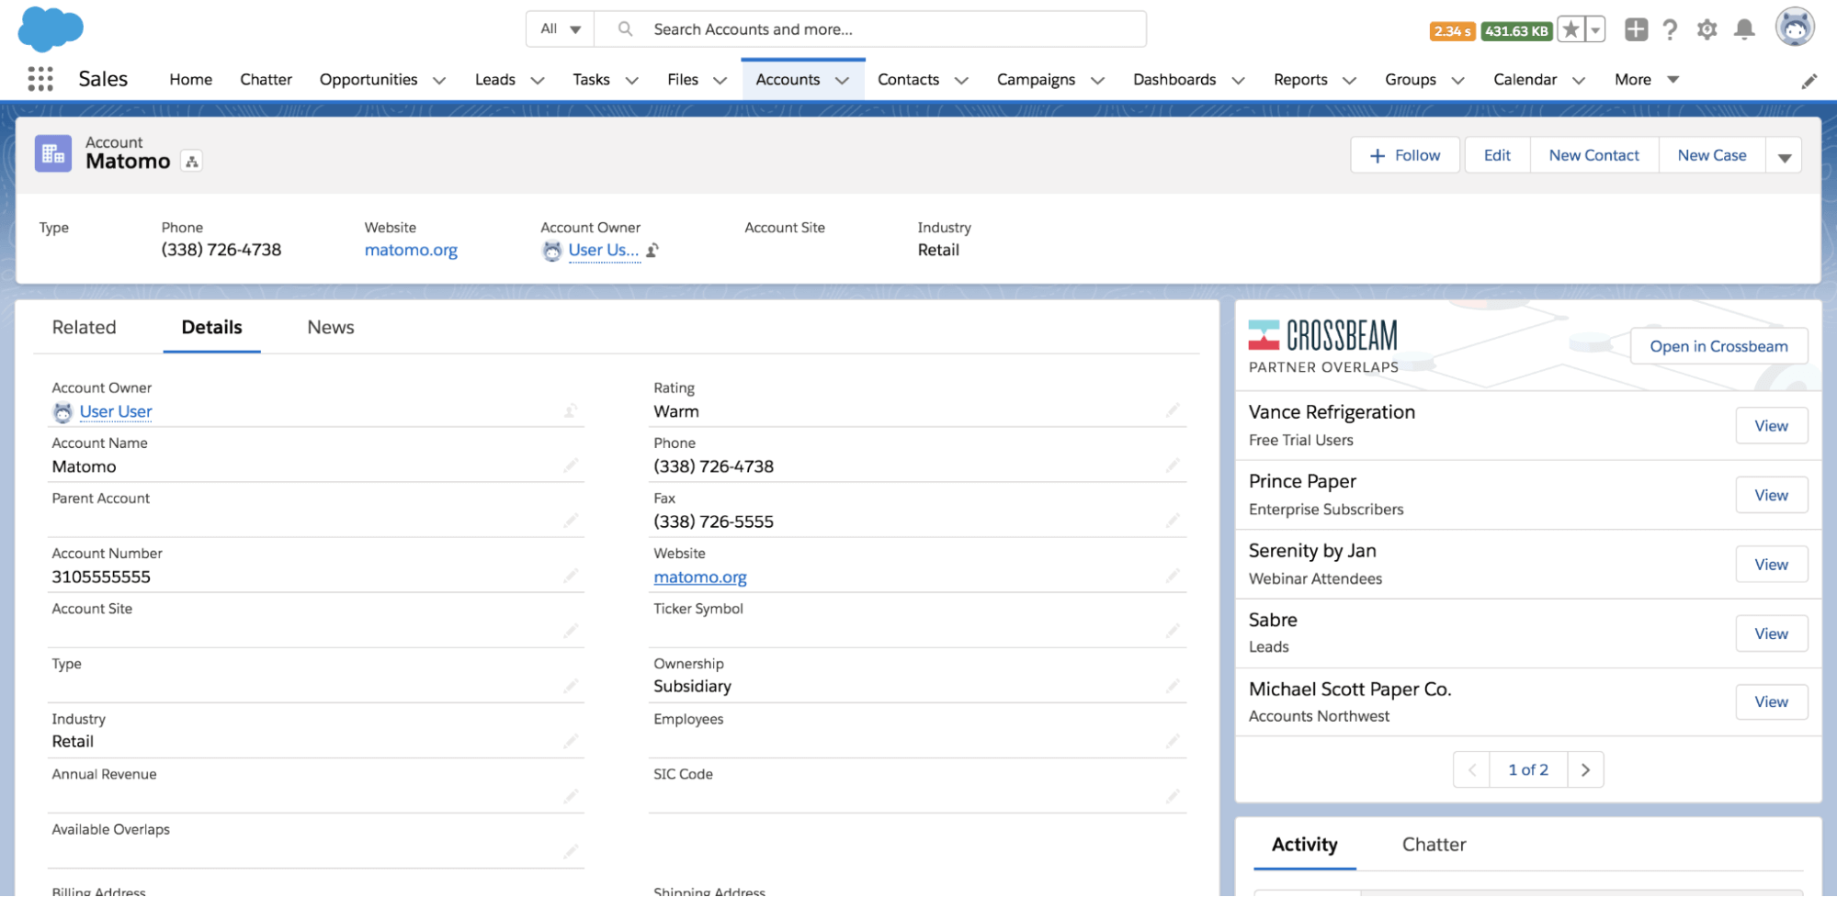Open User User owner link
Screen dimensions: 1837x897
click(x=116, y=411)
